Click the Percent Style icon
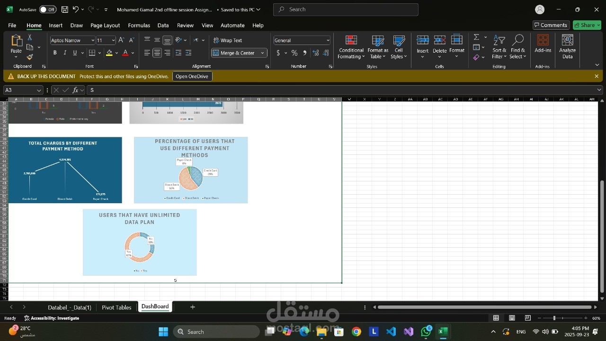 (x=294, y=53)
